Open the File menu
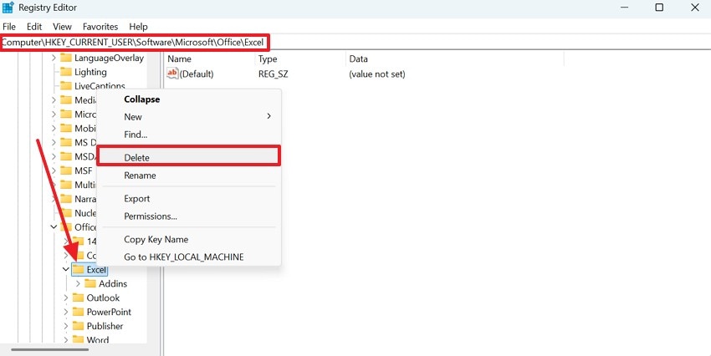 point(9,27)
